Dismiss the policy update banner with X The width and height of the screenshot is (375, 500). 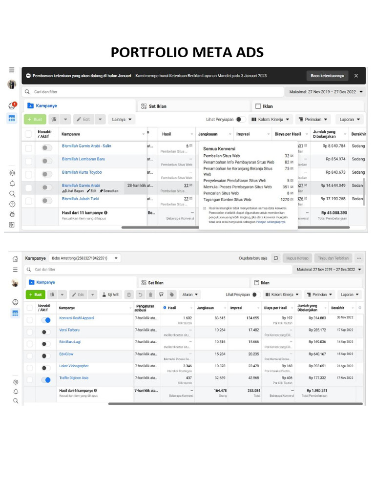pos(356,76)
